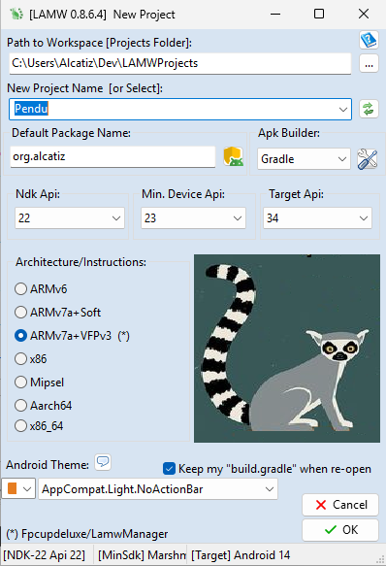
Task: Select x86_64 architecture
Action: tap(39, 426)
